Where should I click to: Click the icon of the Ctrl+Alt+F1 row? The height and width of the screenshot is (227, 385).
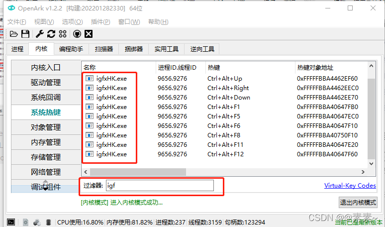(x=90, y=107)
